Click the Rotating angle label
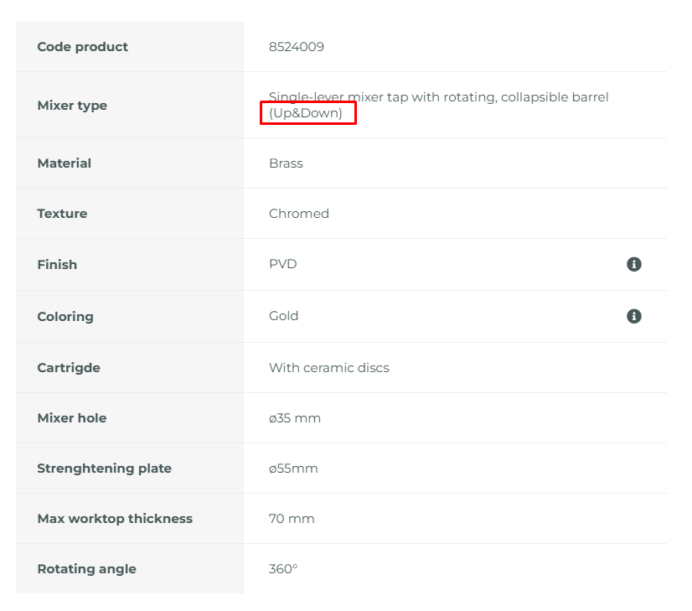This screenshot has width=692, height=611. pyautogui.click(x=86, y=569)
